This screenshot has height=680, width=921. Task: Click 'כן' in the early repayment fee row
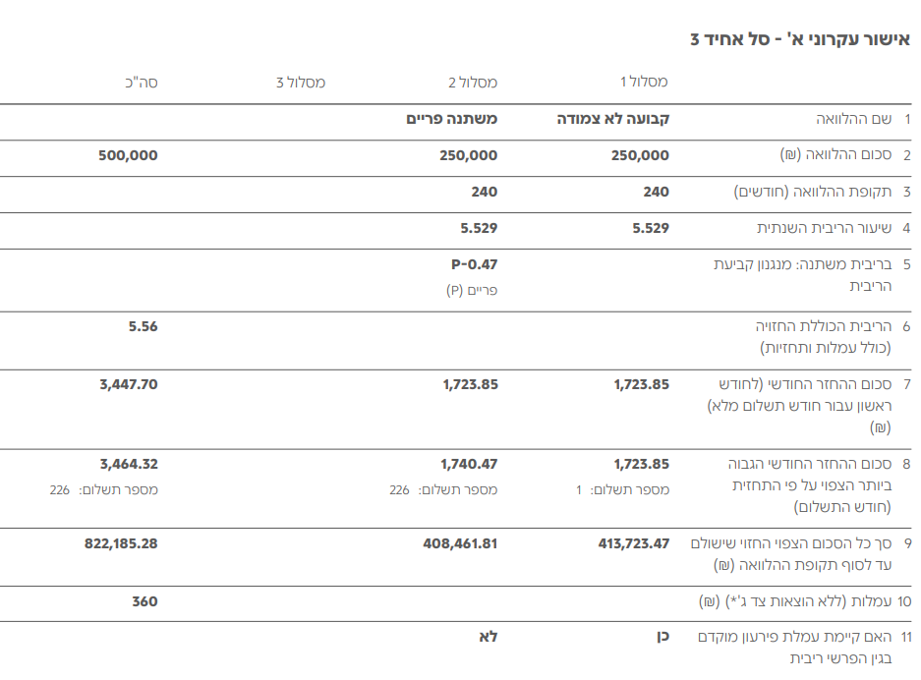pyautogui.click(x=662, y=637)
